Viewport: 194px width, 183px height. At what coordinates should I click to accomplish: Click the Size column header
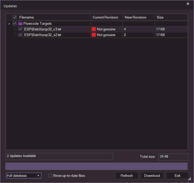pyautogui.click(x=160, y=17)
